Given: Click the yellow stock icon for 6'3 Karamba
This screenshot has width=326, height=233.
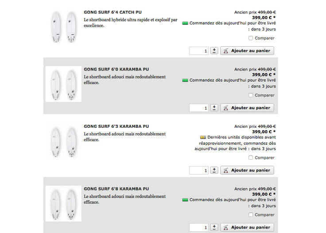Looking at the screenshot, I should (x=203, y=138).
